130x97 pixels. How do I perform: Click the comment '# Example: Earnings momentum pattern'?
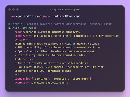tap(36, 24)
